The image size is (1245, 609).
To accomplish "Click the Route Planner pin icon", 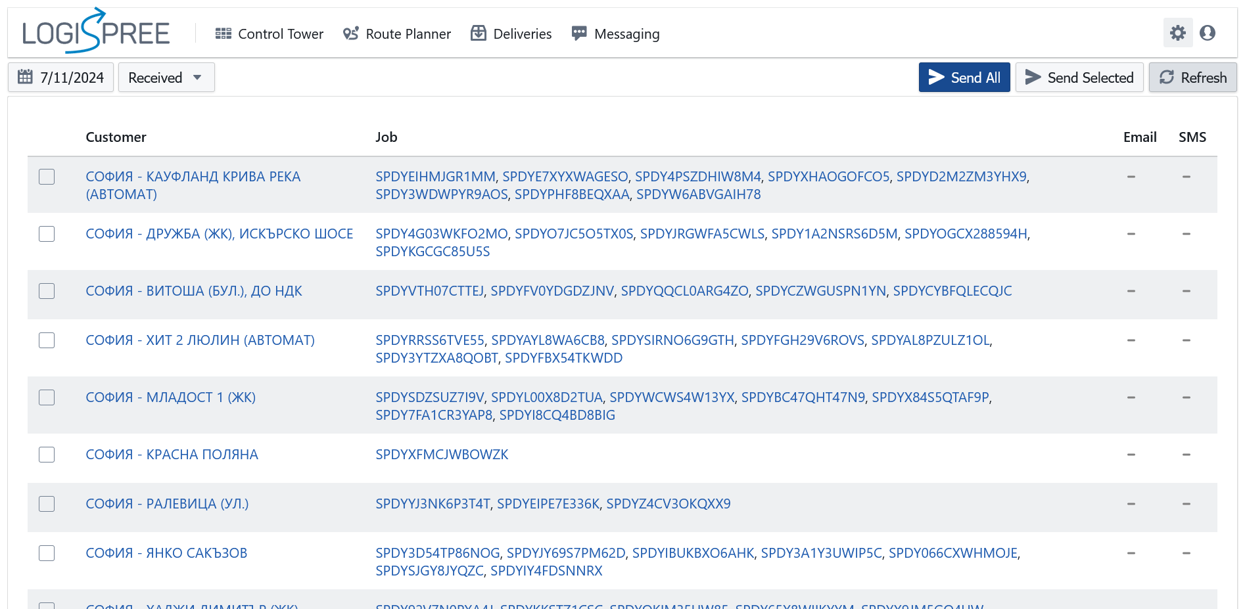I will point(351,34).
